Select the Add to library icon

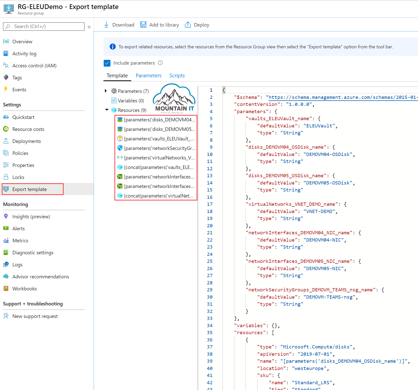click(143, 25)
